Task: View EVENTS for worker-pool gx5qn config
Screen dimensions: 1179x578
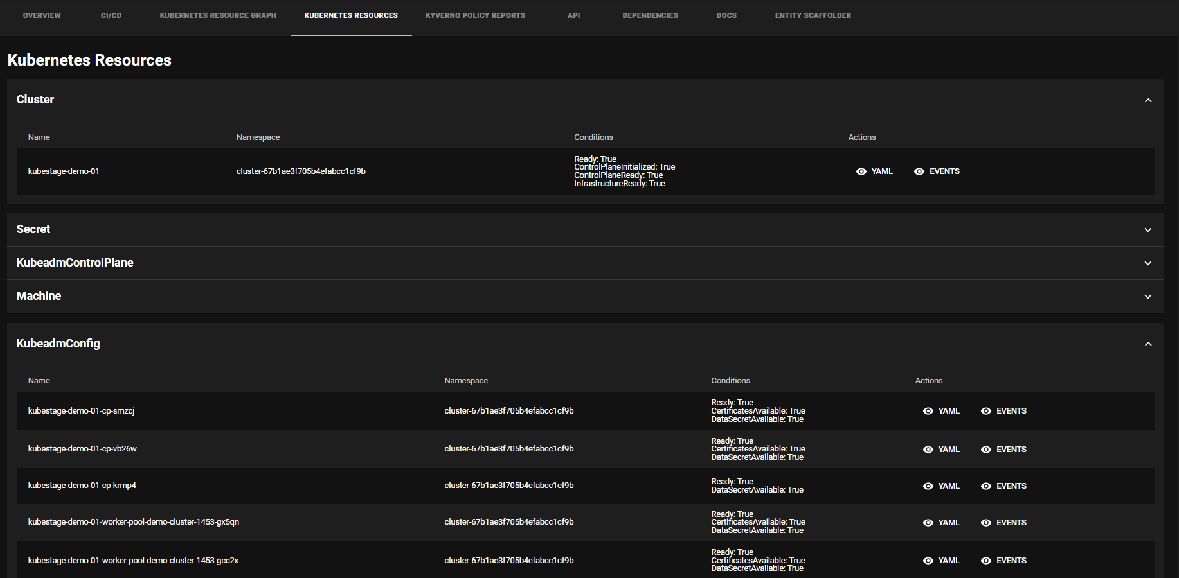Action: click(x=1004, y=523)
